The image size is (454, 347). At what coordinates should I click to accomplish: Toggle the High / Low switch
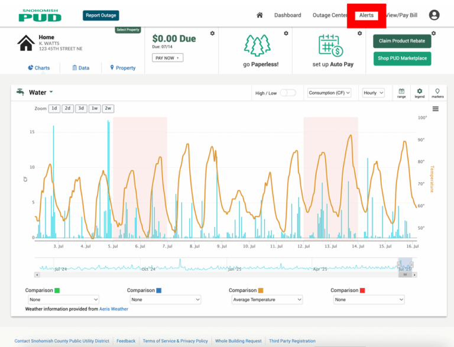coord(288,93)
